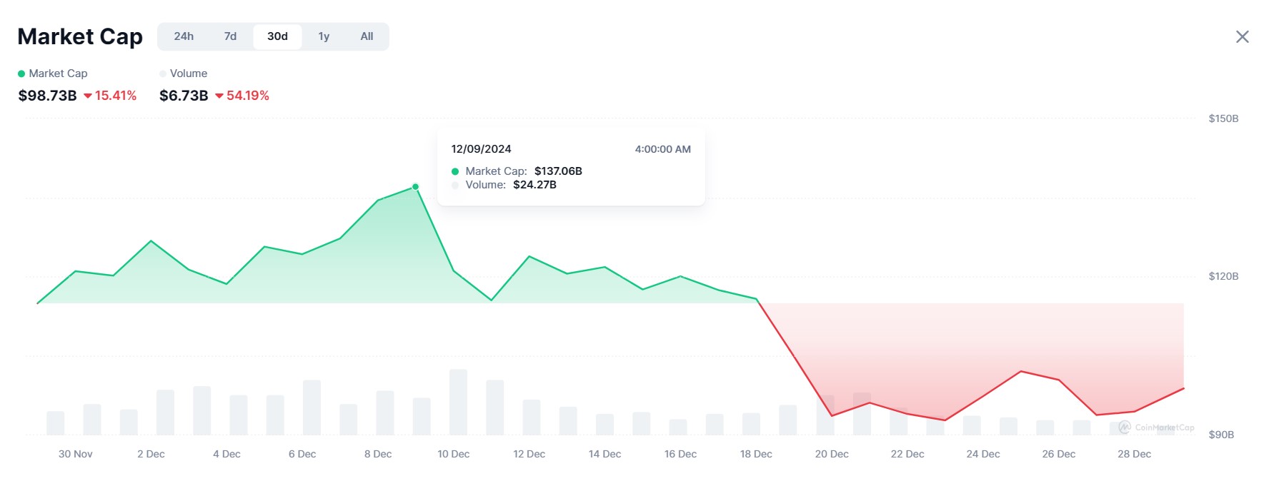Choose the 30d time range

click(277, 36)
